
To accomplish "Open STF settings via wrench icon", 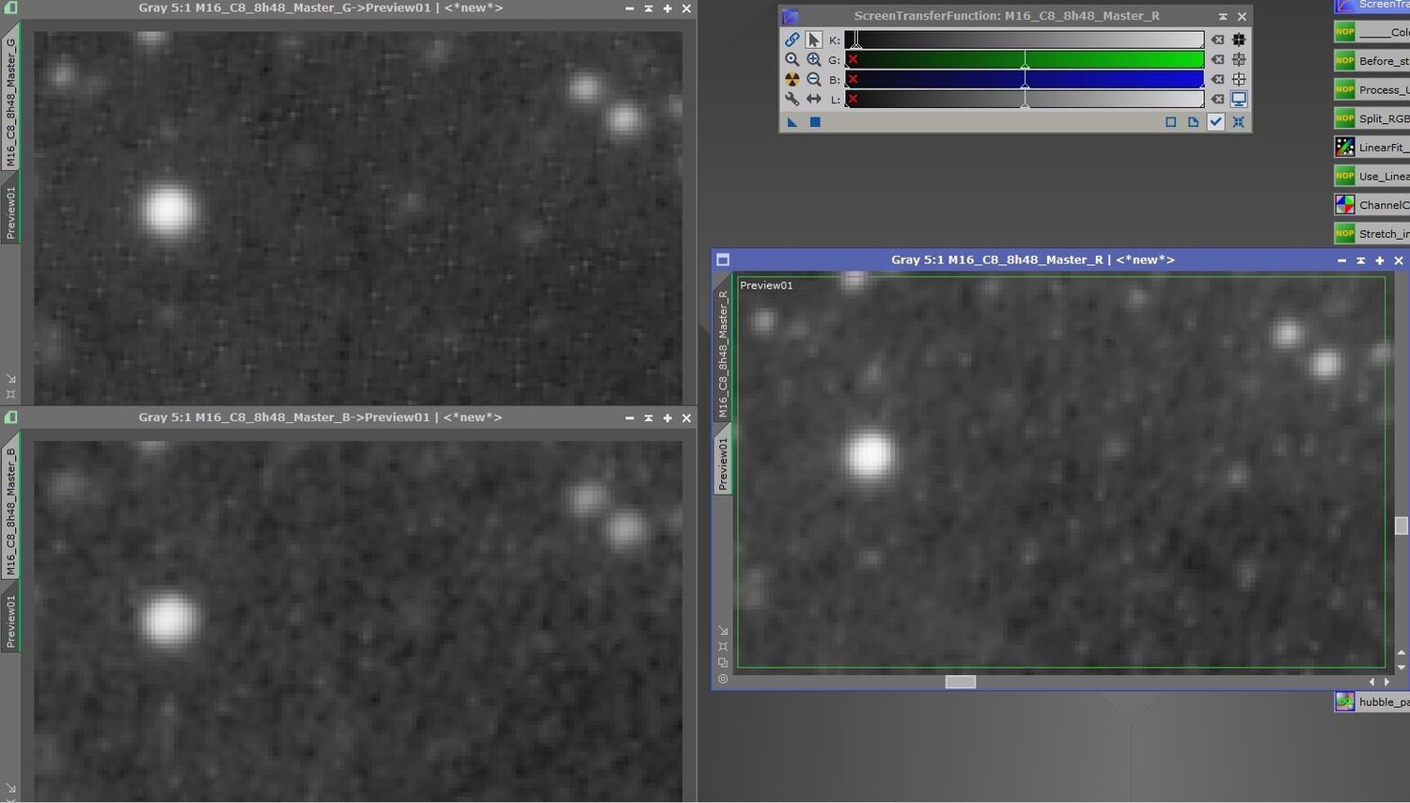I will tap(792, 99).
